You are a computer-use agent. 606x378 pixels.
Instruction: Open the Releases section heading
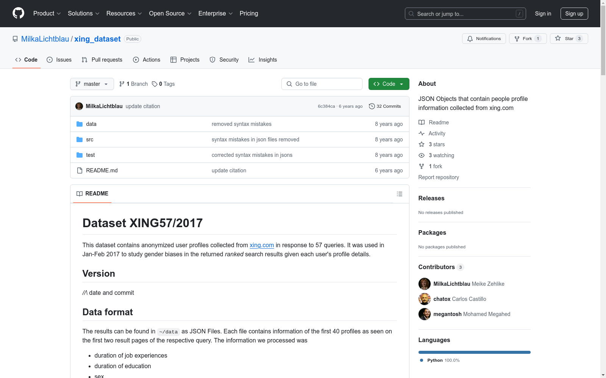[x=431, y=198]
